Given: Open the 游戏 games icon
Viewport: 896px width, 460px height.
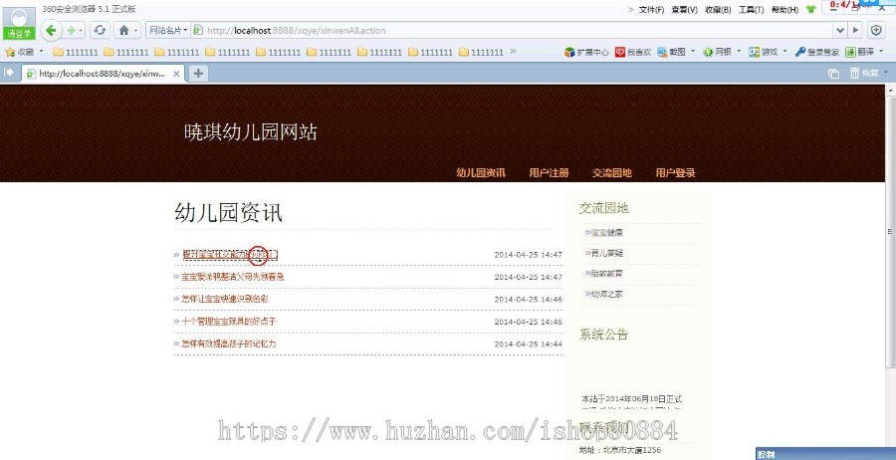Looking at the screenshot, I should [x=764, y=52].
